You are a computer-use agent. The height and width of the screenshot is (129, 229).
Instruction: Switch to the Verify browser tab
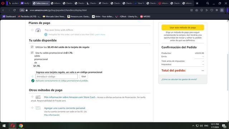(26, 3)
